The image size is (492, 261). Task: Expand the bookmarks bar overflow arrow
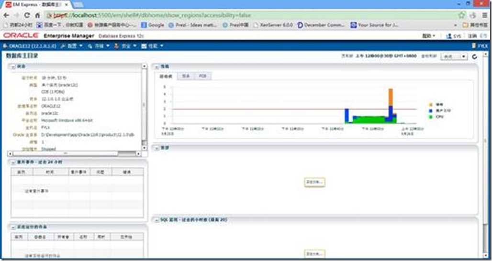click(456, 25)
